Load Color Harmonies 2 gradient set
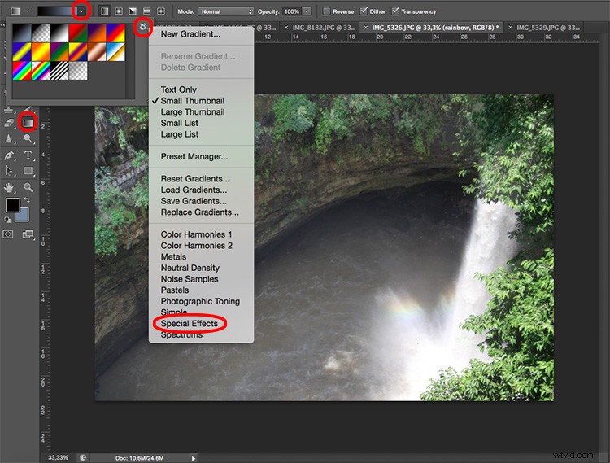Screen dimensions: 610x463 (x=197, y=246)
